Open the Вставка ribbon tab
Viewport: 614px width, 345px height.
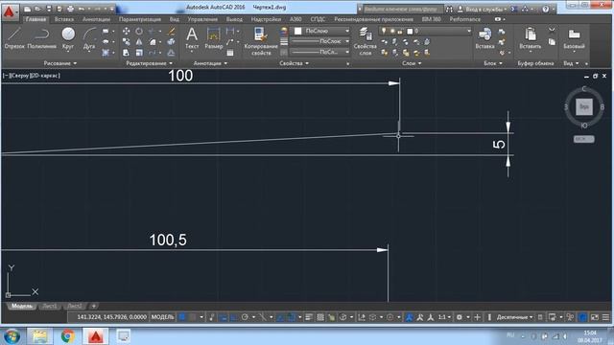(x=64, y=19)
